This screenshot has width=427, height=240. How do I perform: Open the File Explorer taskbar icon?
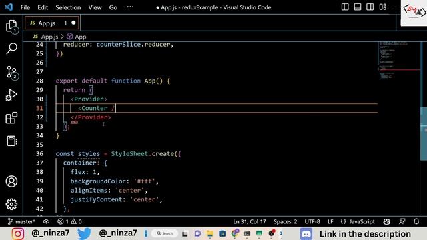[x=210, y=233]
